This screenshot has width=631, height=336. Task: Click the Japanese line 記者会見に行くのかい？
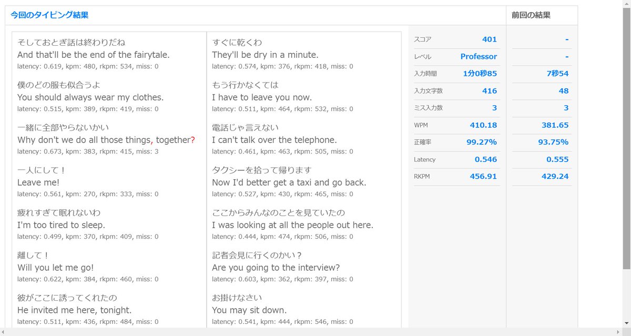[x=257, y=255]
